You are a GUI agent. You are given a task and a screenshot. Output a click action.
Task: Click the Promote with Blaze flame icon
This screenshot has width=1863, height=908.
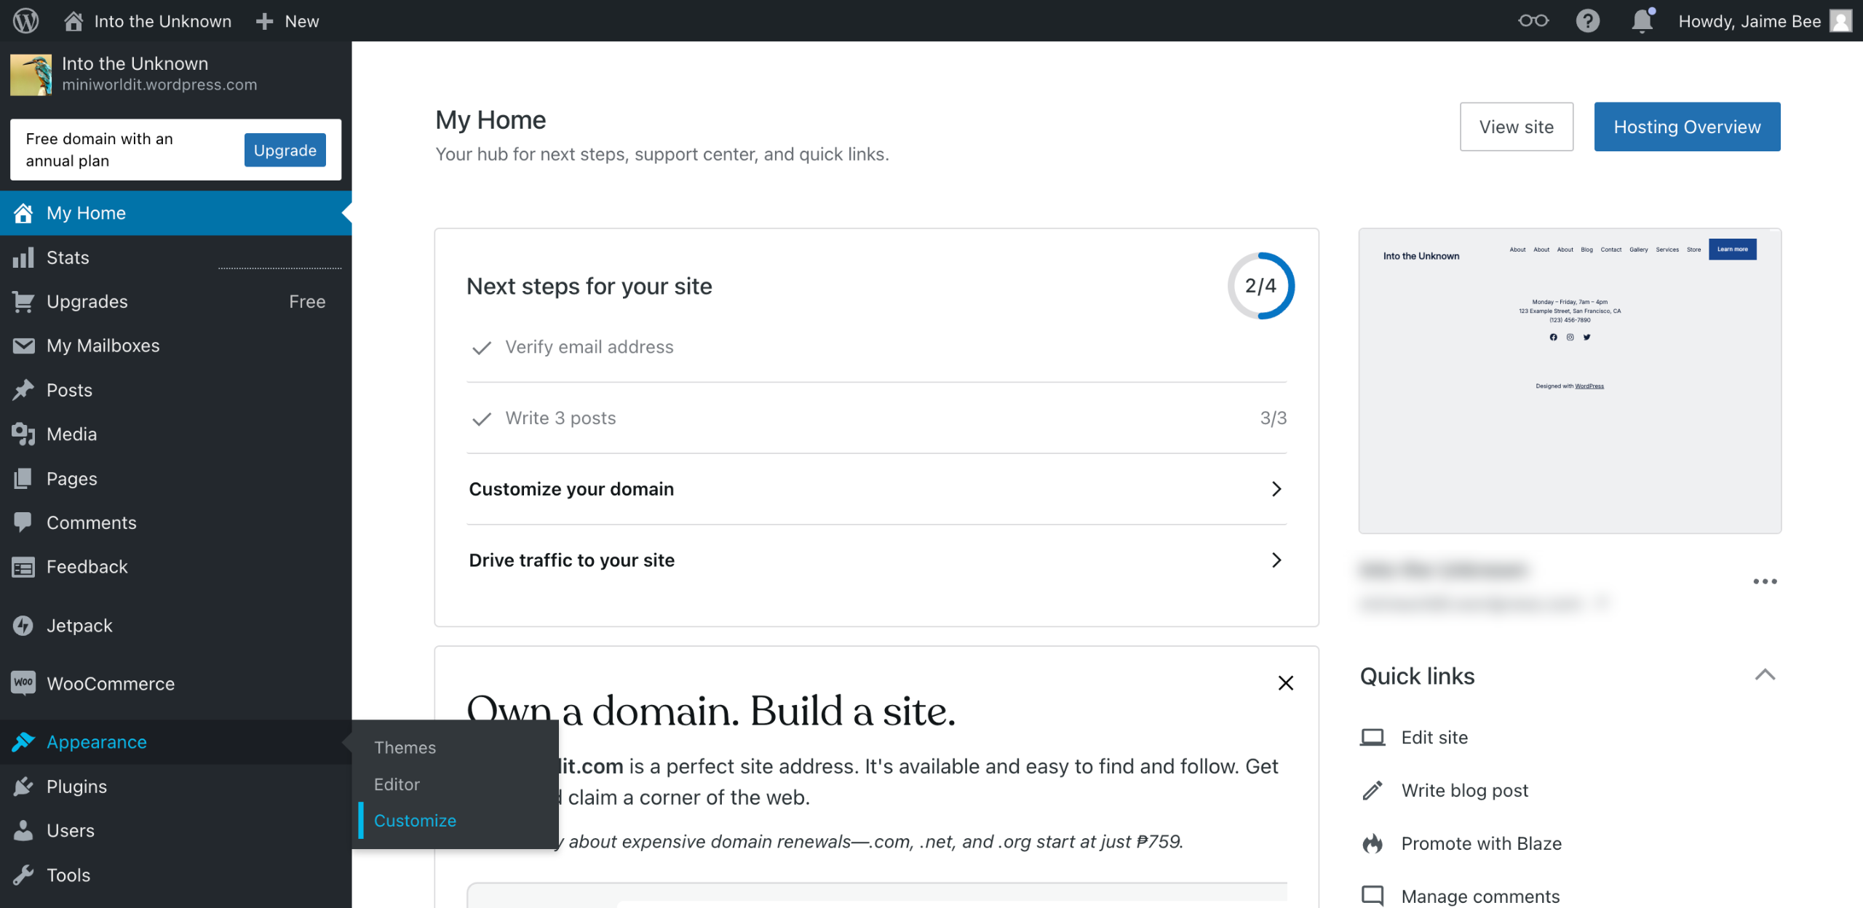(x=1373, y=843)
